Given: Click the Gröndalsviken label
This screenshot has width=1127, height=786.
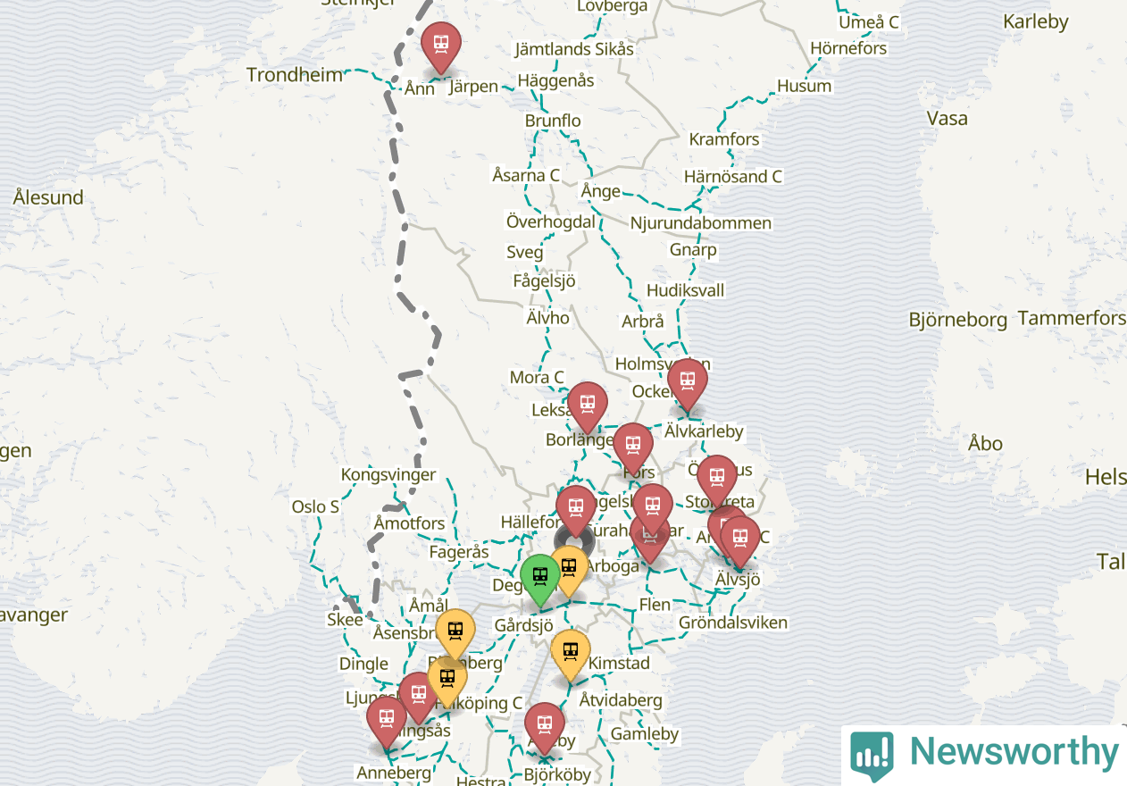Looking at the screenshot, I should [x=733, y=623].
